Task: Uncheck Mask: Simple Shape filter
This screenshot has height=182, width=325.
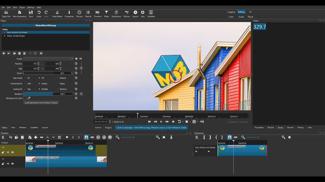Action: (x=4, y=36)
